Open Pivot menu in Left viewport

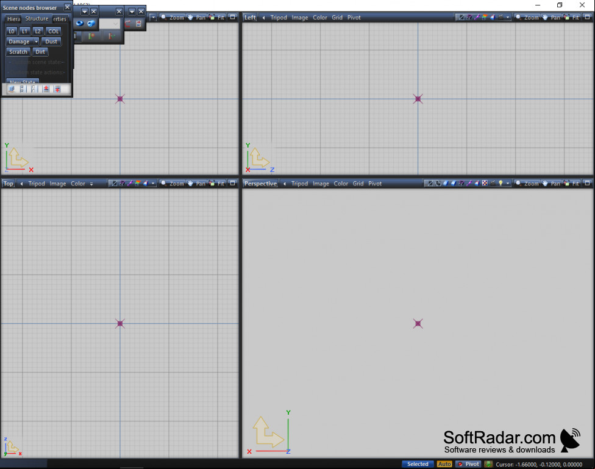tap(354, 18)
